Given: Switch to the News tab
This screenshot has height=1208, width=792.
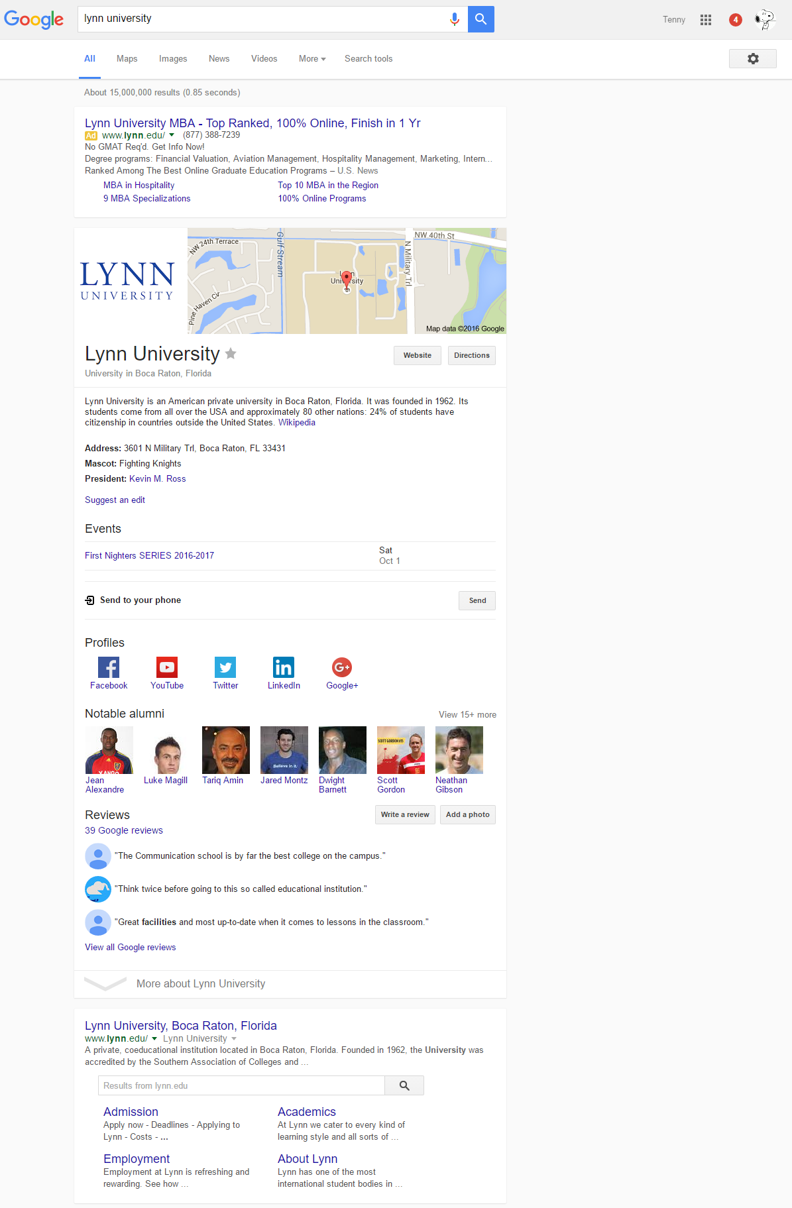Looking at the screenshot, I should (219, 59).
